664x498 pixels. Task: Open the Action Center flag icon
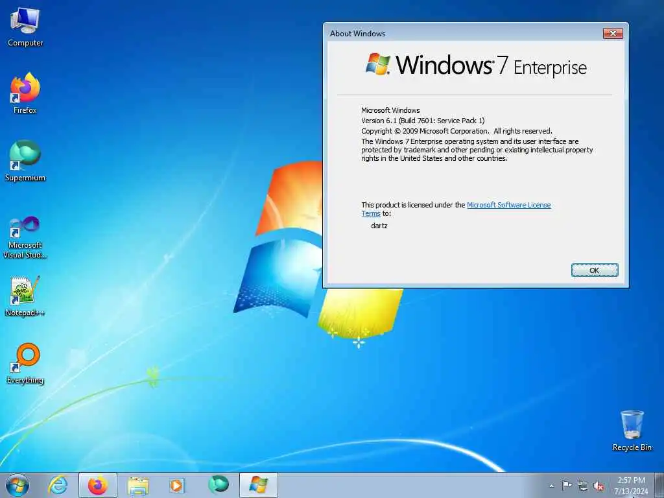pyautogui.click(x=567, y=485)
